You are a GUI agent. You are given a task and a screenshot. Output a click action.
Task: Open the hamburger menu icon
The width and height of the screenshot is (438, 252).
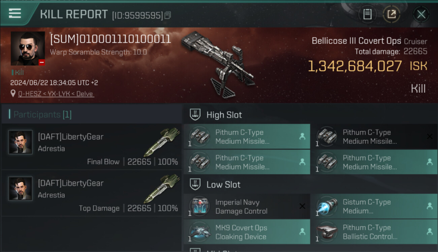pos(15,13)
